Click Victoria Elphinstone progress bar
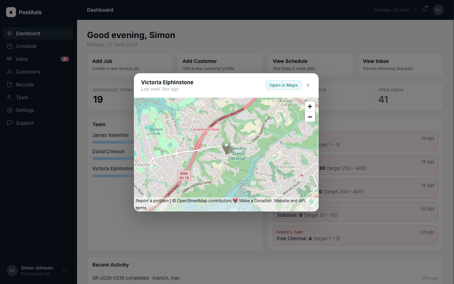 point(113,176)
